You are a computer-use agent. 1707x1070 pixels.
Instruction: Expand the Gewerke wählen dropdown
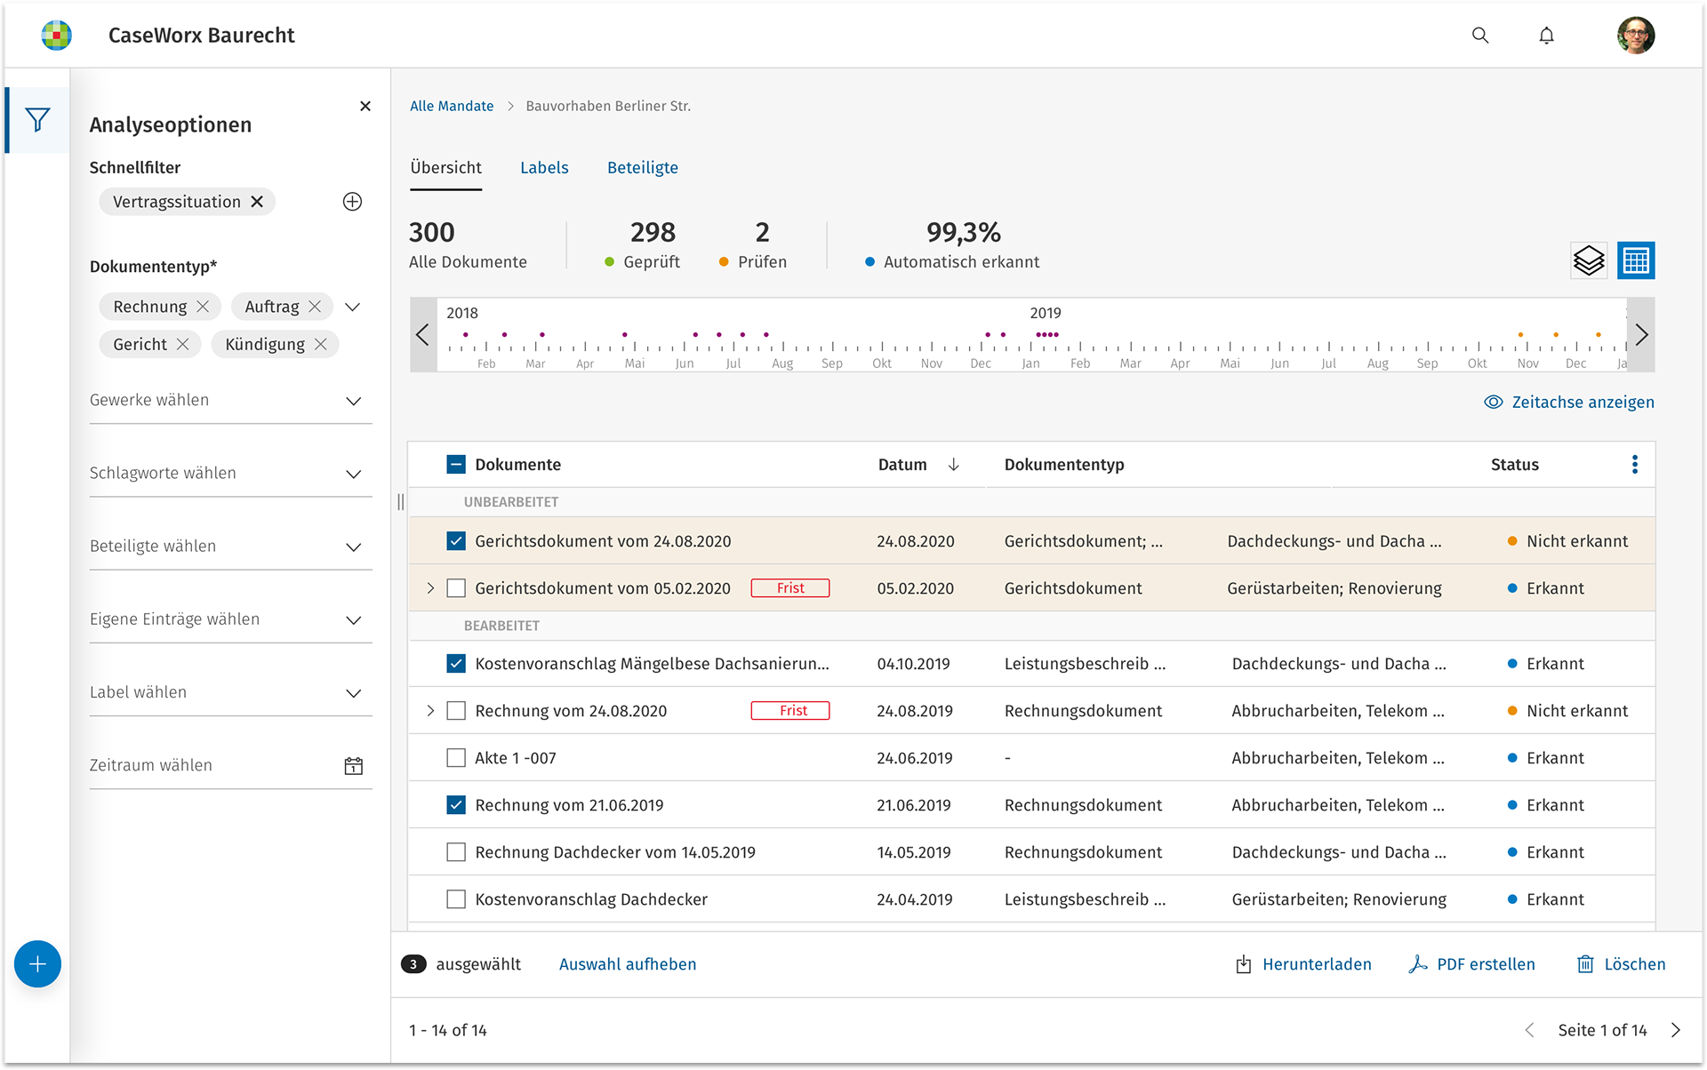[x=353, y=401]
